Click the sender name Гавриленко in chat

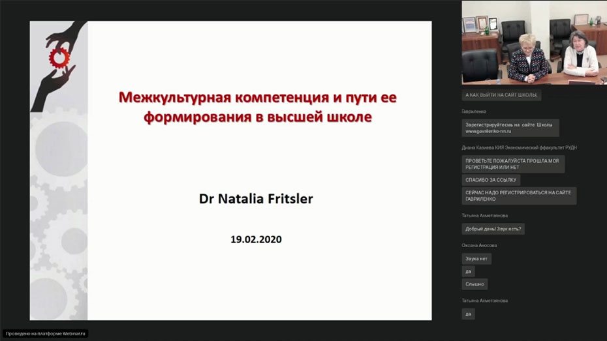pyautogui.click(x=474, y=111)
